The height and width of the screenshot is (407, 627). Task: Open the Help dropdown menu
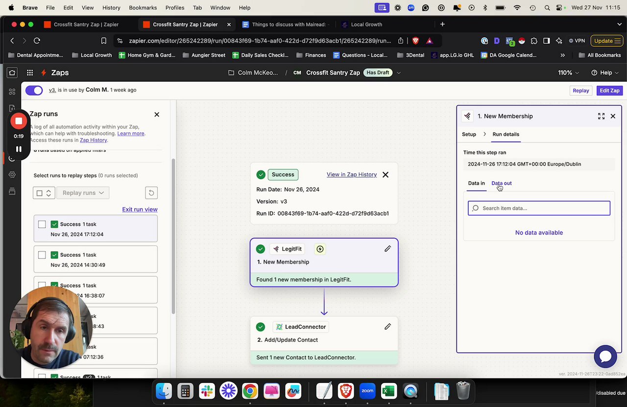pyautogui.click(x=605, y=72)
